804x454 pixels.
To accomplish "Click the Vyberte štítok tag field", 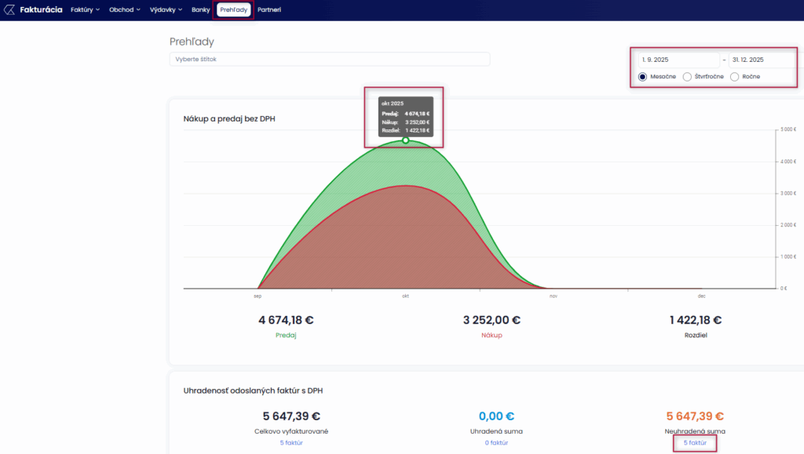I will click(x=329, y=60).
